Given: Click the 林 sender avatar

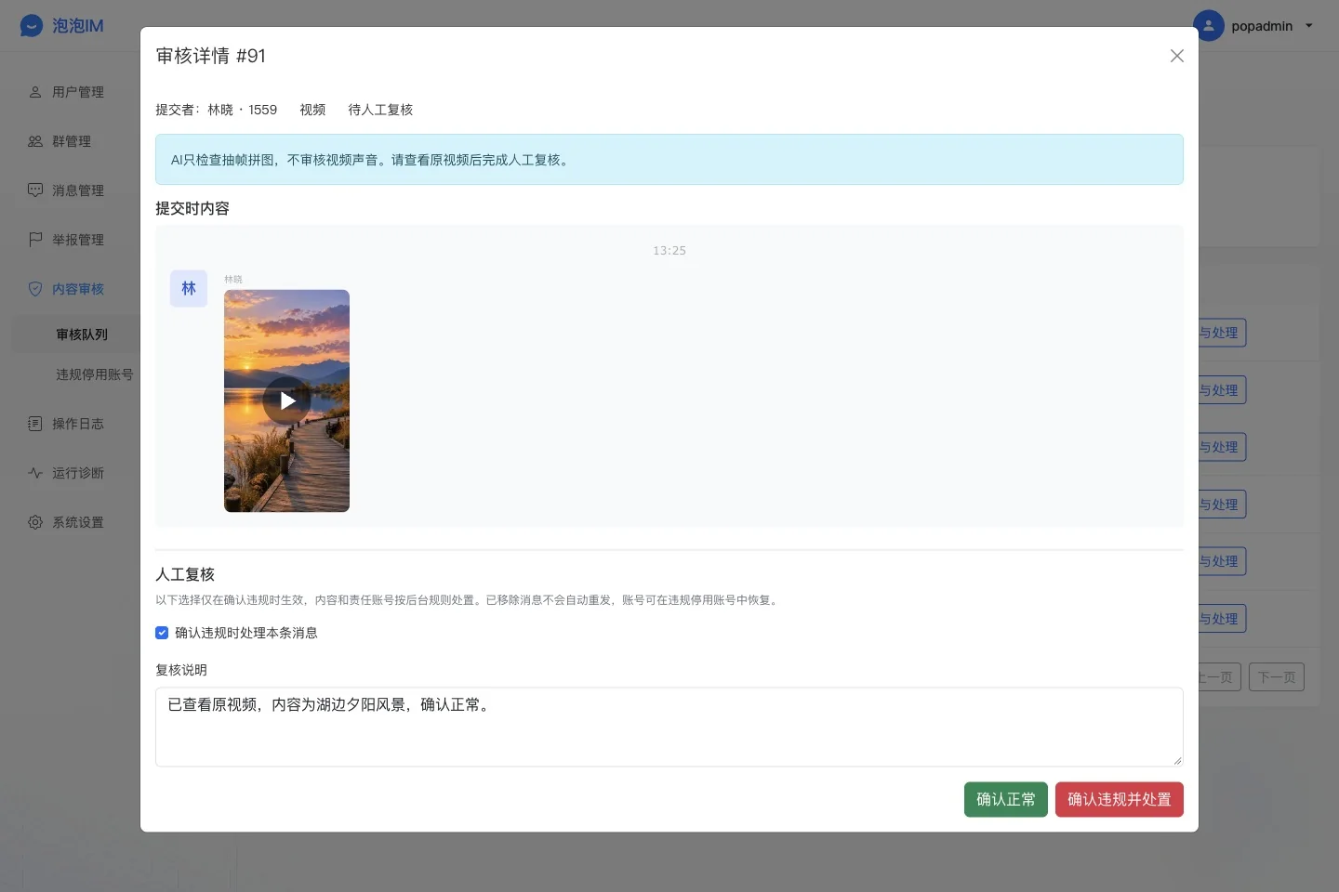Looking at the screenshot, I should 189,288.
